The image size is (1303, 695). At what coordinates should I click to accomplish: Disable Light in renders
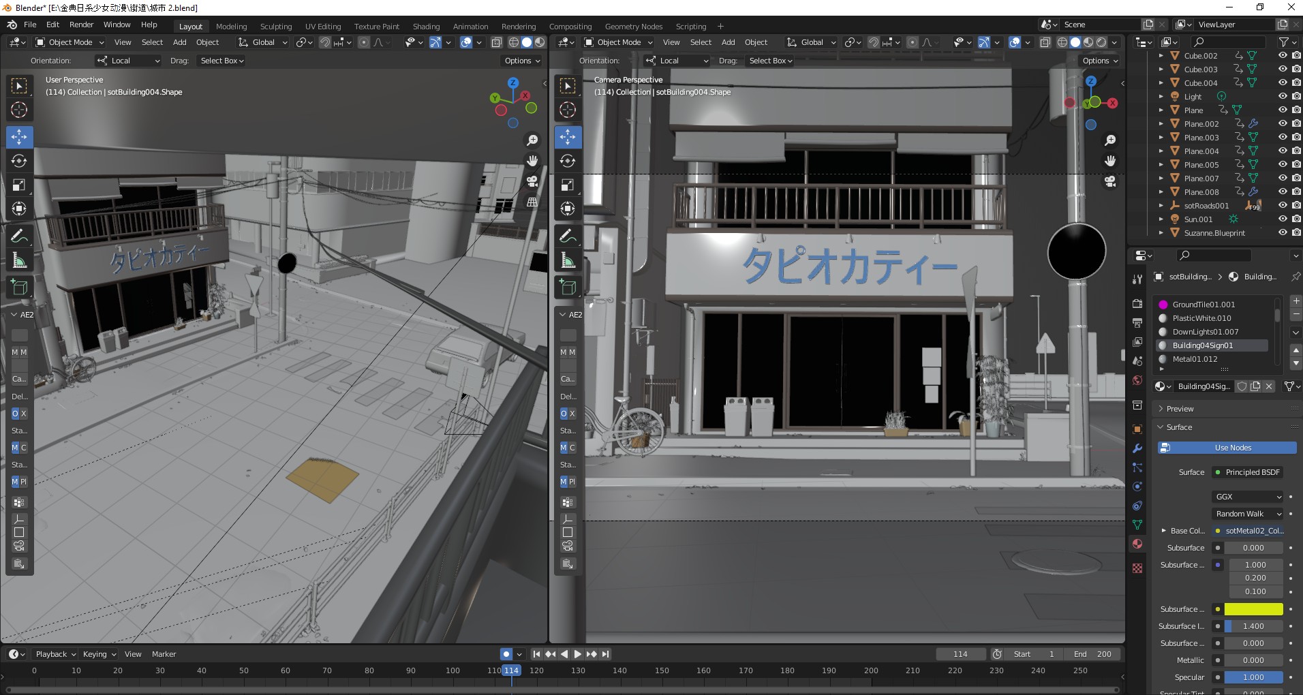[x=1296, y=97]
